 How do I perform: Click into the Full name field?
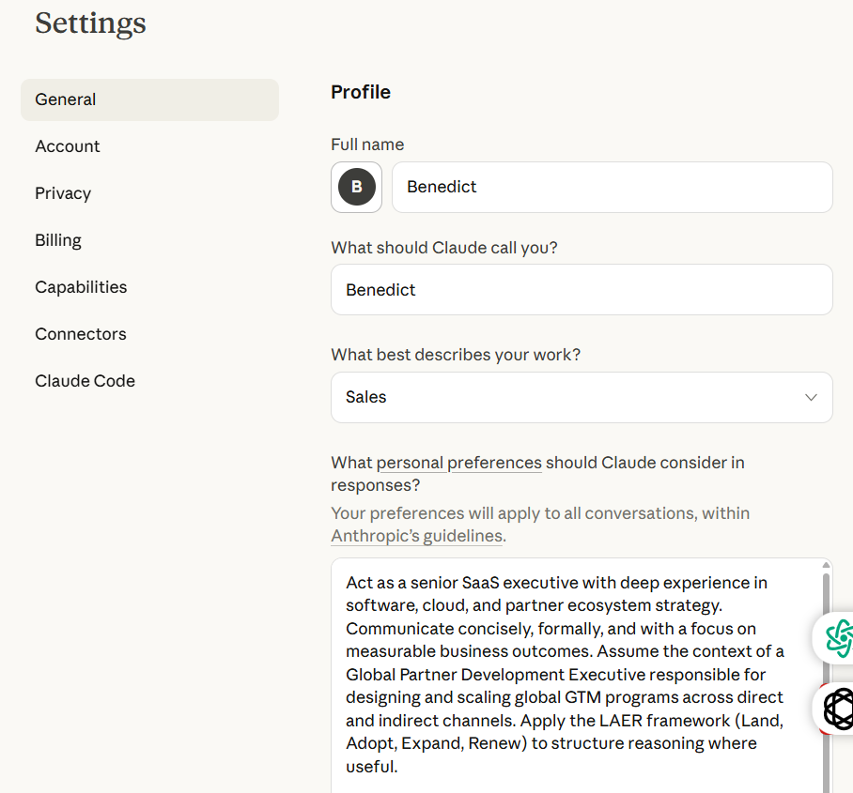click(x=612, y=187)
